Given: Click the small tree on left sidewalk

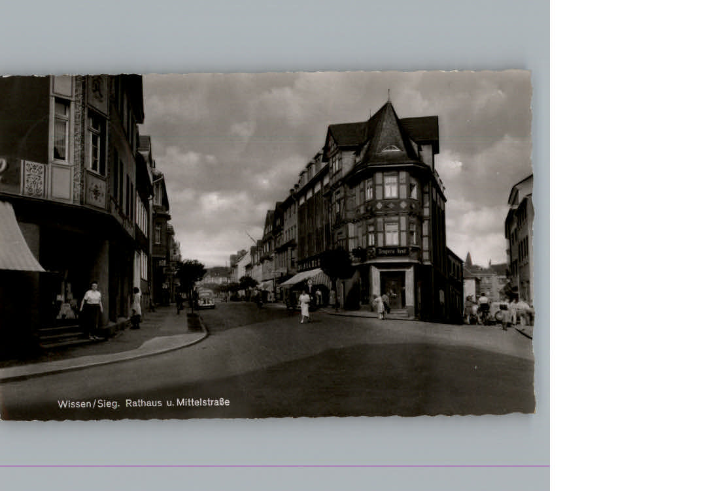Looking at the screenshot, I should (x=190, y=275).
